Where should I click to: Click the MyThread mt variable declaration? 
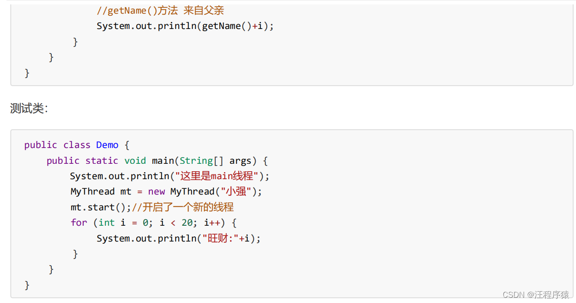coord(101,191)
